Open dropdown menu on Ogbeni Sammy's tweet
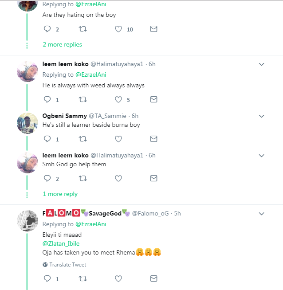Screen dimensions: 283x290 [x=261, y=116]
